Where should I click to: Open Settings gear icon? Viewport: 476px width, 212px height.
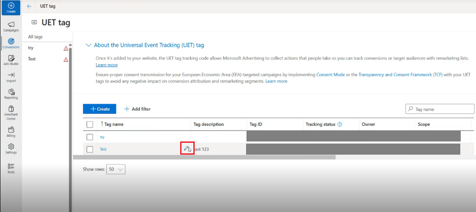pos(11,147)
